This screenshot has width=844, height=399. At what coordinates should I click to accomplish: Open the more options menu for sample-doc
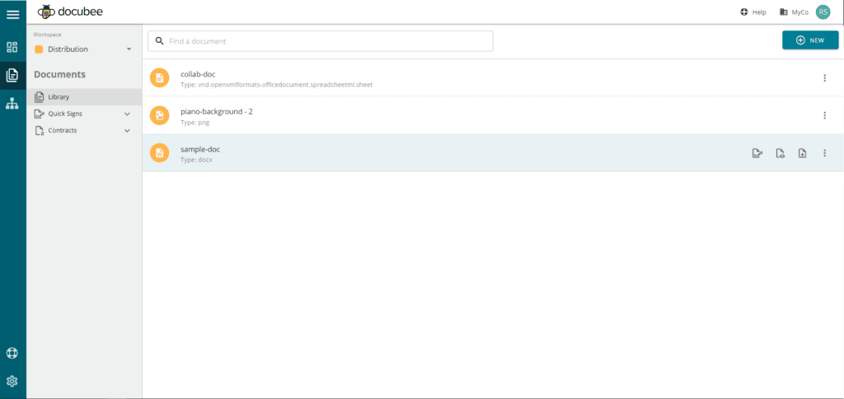[824, 153]
